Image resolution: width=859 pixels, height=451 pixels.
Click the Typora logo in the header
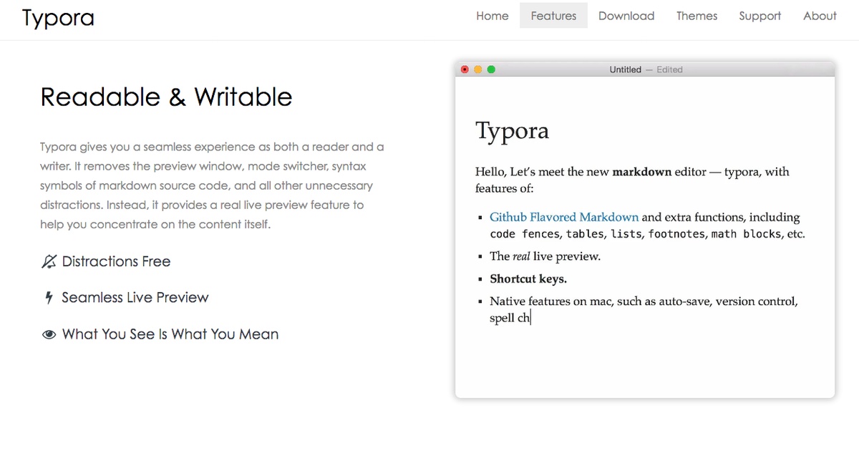pos(58,17)
